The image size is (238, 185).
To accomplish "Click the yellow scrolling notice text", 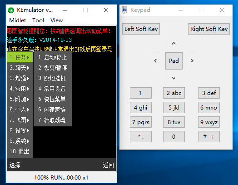I will pos(59,49).
